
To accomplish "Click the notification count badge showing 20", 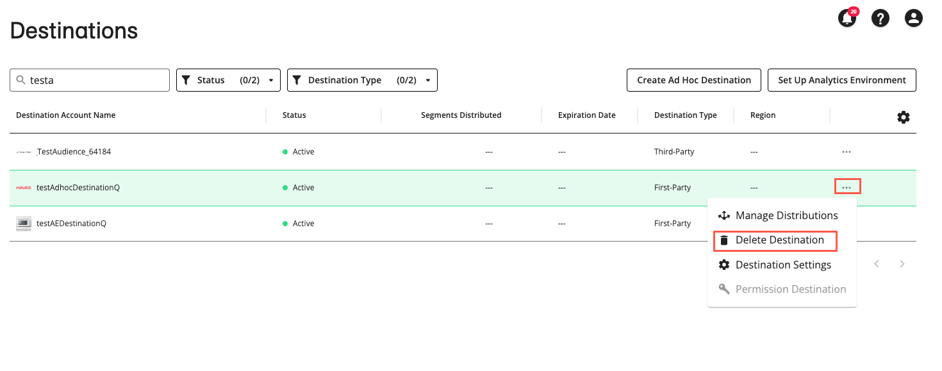I will coord(853,11).
